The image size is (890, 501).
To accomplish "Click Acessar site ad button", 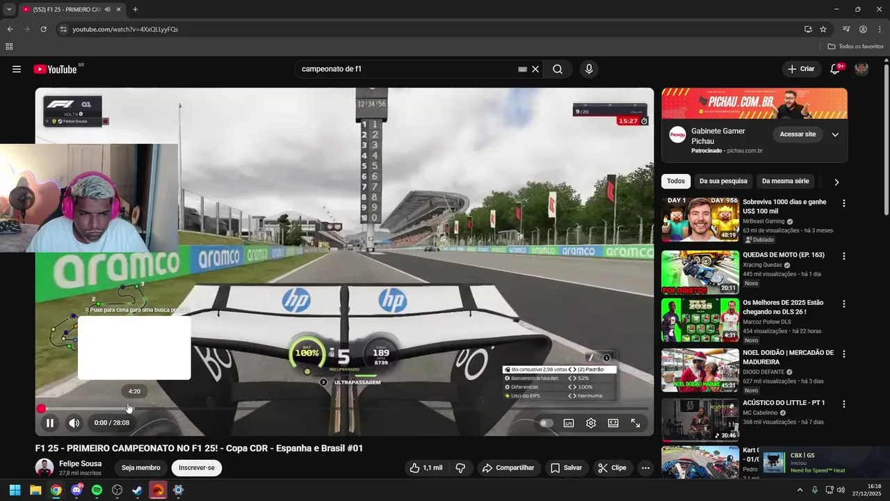I will [798, 134].
